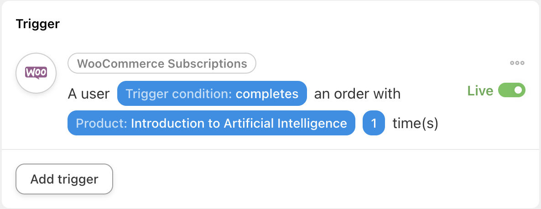541x209 pixels.
Task: Edit the number of times field showing 1
Action: tap(374, 123)
